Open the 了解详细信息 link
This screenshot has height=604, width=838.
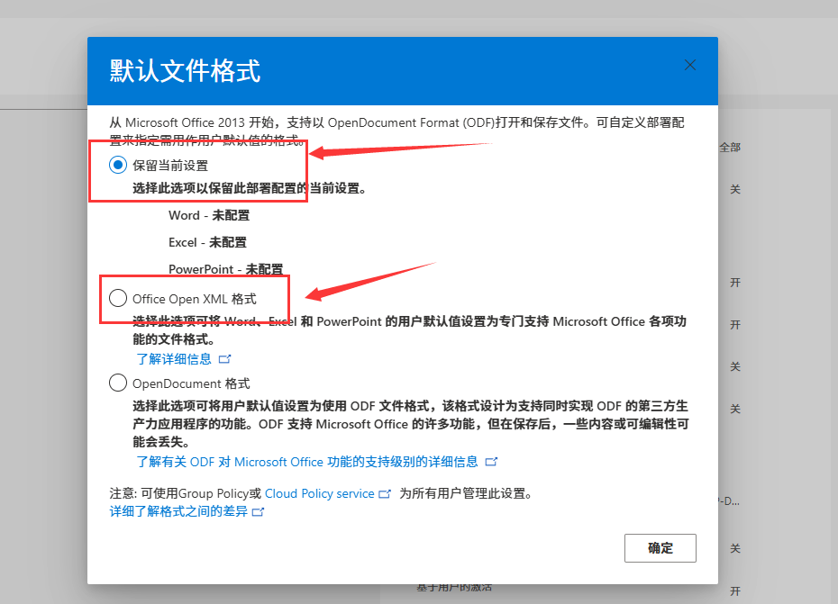coord(174,359)
